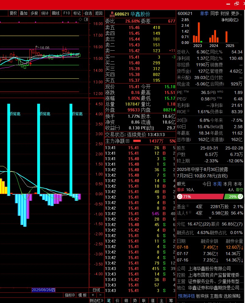Click the 返回 back button
This screenshot has width=245, height=303.
pos(99,13)
